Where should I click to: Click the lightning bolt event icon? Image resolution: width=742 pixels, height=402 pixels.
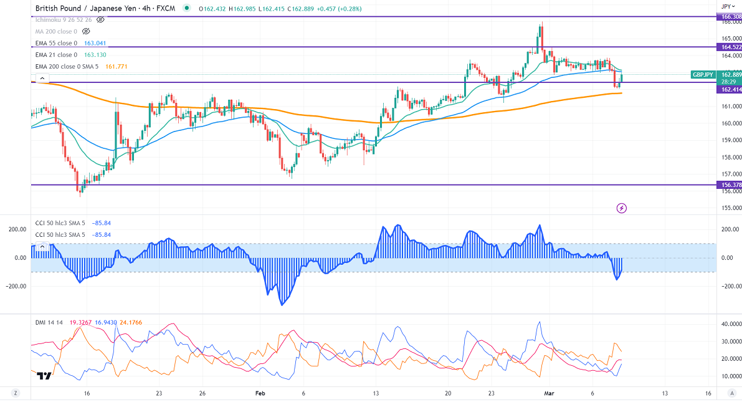[x=621, y=208]
